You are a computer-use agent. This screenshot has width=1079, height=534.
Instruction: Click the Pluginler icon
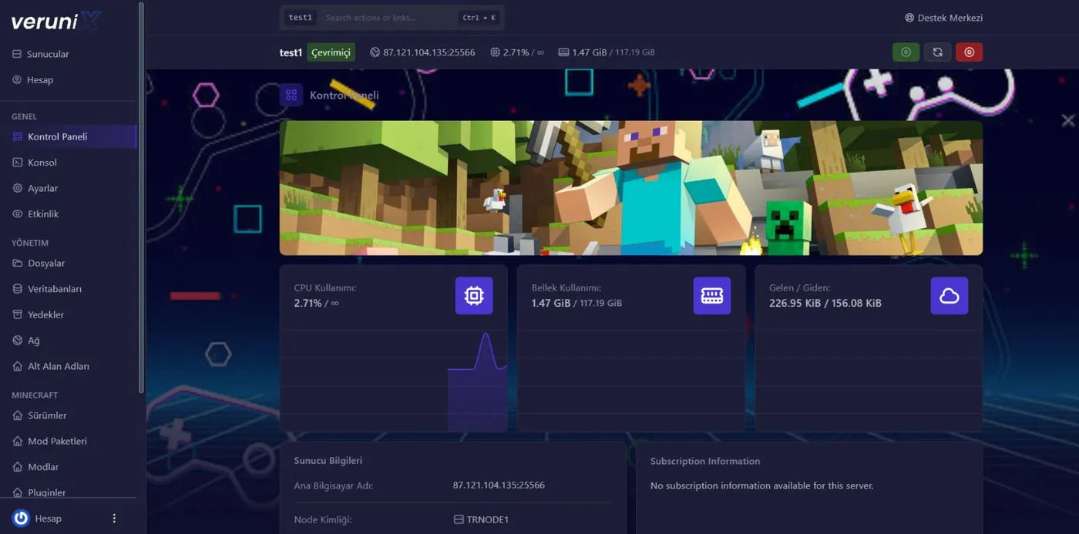click(18, 492)
